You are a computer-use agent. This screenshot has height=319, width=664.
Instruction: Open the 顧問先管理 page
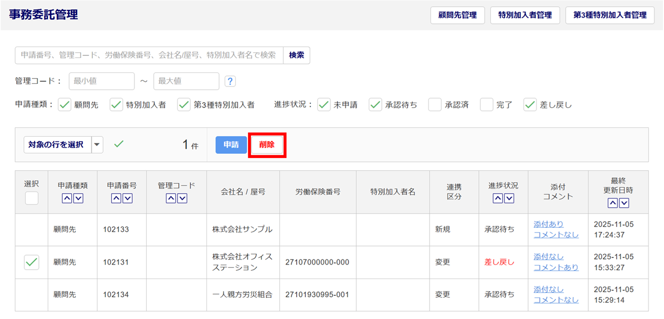click(457, 15)
